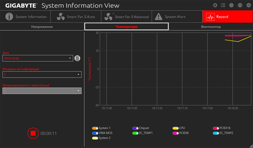Click the 19:17:30 time axis label
Image resolution: width=253 pixels, height=148 pixels.
(x=132, y=108)
